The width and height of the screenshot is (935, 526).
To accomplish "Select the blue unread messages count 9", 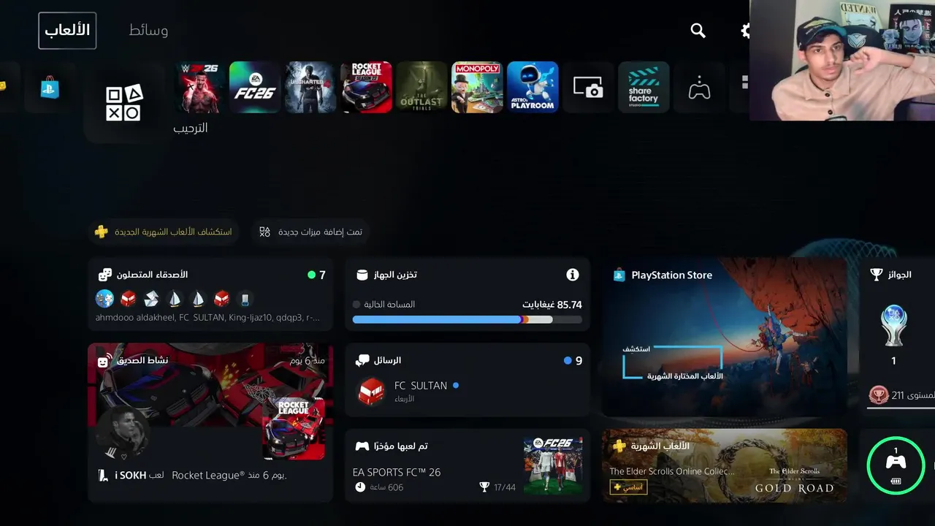I will coord(574,360).
